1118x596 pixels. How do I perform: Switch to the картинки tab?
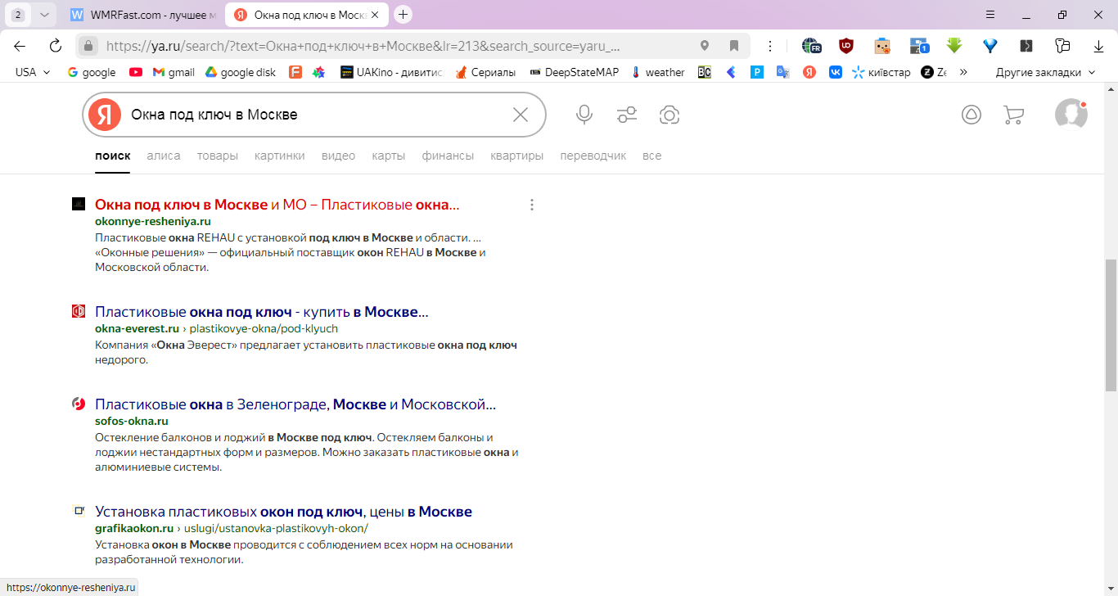click(280, 156)
